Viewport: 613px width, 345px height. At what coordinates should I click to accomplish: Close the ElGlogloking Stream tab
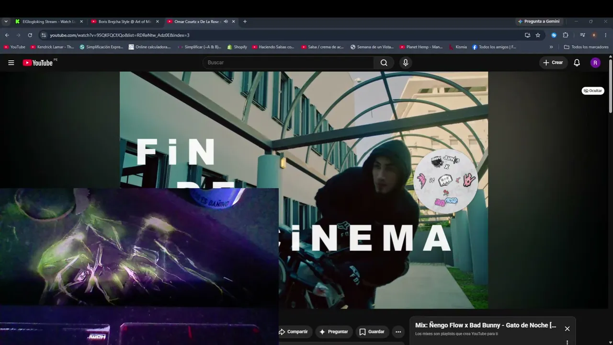(x=81, y=22)
